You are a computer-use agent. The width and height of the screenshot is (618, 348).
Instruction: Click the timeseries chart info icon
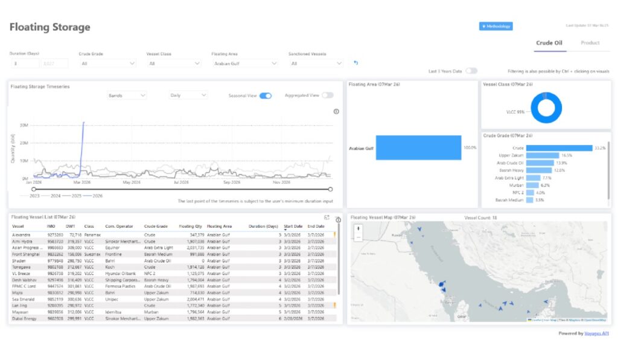click(336, 111)
